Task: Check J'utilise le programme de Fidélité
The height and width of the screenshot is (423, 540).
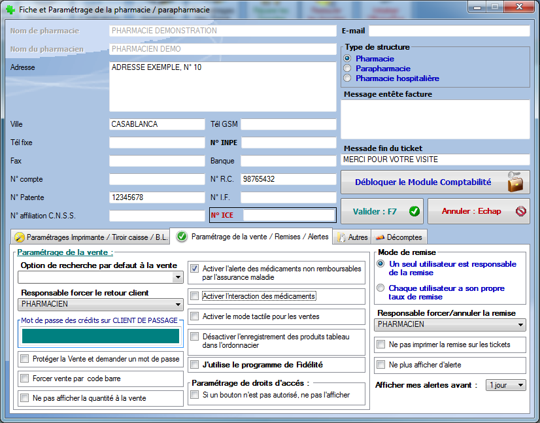Action: (194, 365)
